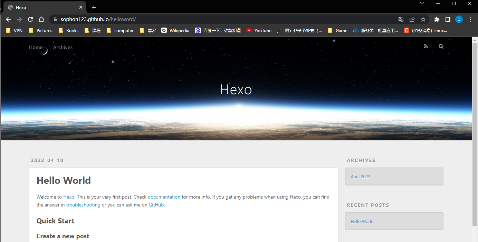Open the YouTube bookmark
The image size is (478, 242).
point(259,30)
